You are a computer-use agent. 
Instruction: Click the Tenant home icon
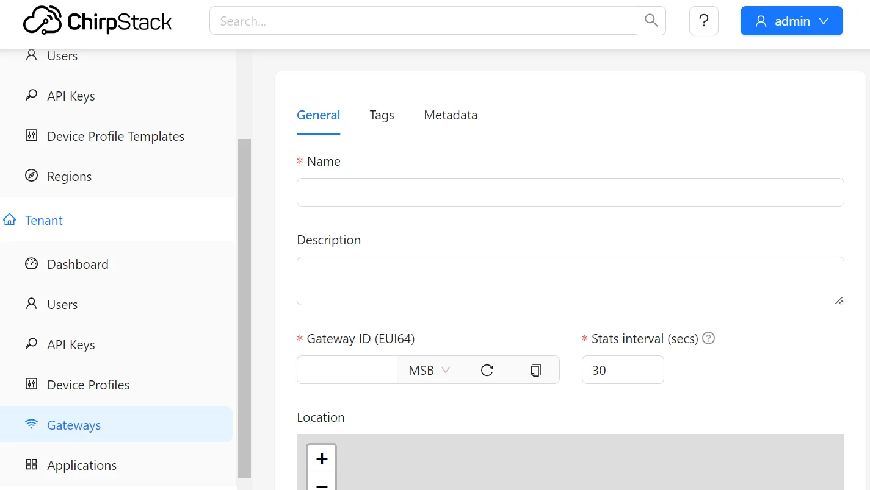click(x=10, y=220)
